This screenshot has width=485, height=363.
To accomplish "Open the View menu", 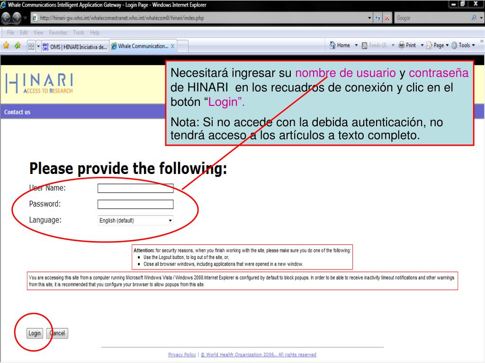I will [x=38, y=33].
